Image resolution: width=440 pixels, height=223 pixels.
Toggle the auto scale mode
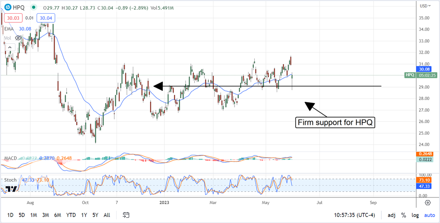pyautogui.click(x=429, y=216)
